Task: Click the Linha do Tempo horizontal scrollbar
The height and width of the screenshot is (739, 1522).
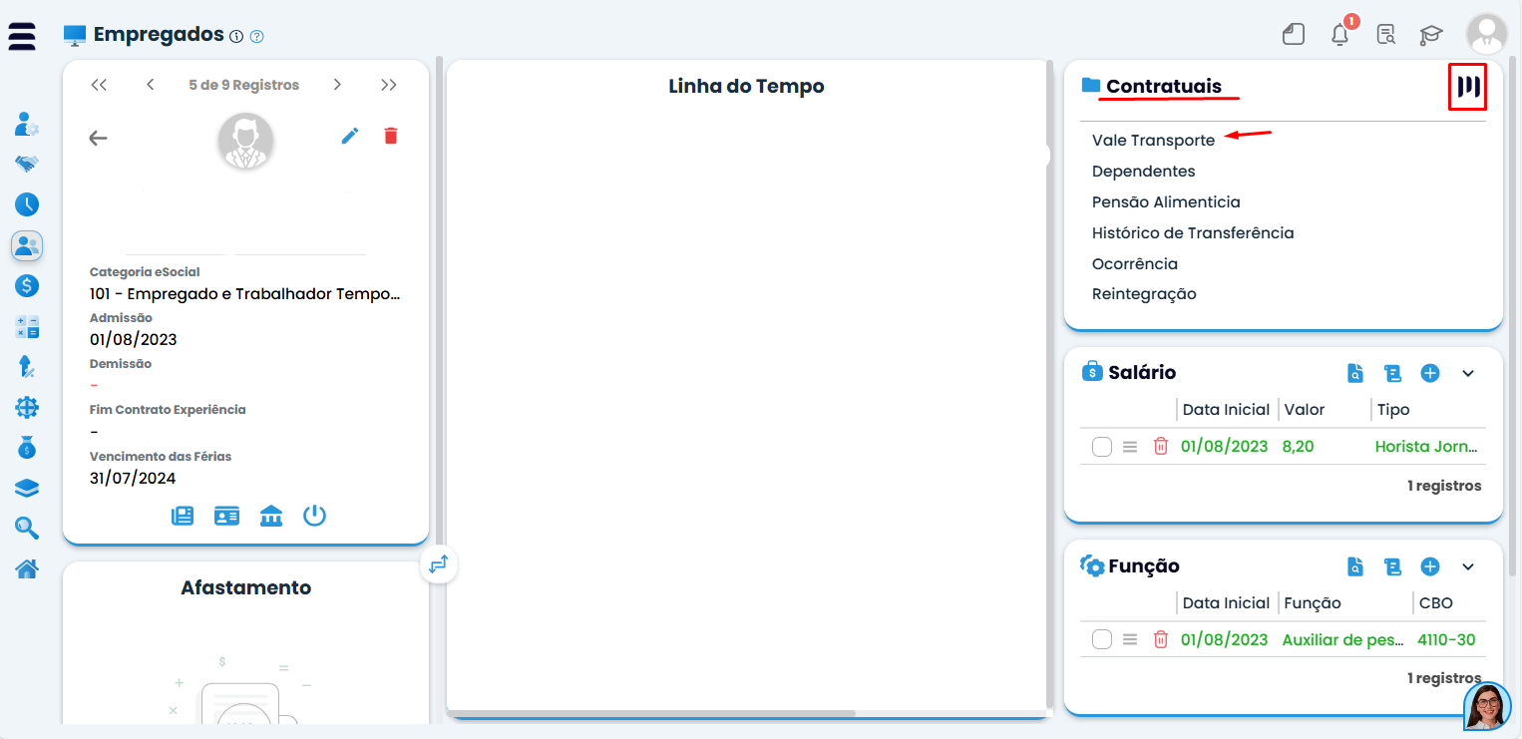Action: 651,713
